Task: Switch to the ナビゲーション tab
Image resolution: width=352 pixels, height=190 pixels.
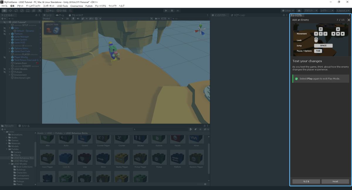Action: tap(238, 15)
